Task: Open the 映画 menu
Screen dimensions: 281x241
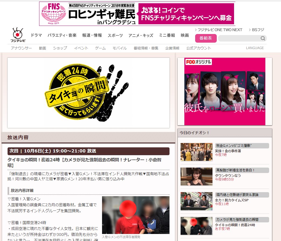Action: (185, 35)
